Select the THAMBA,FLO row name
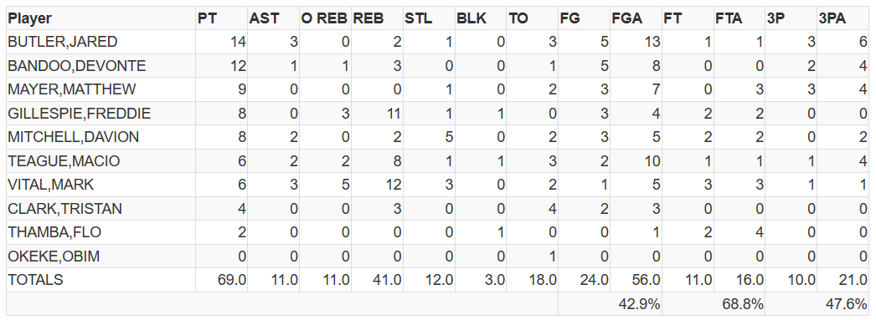The width and height of the screenshot is (876, 320). point(101,232)
